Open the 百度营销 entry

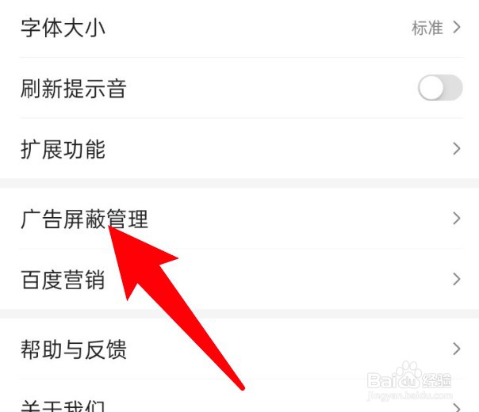click(239, 279)
